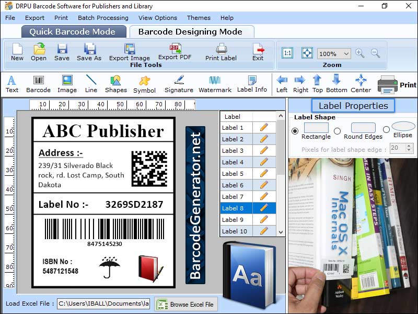Screen dimensions: 418x314
Task: Expand the Label list dropdown arrow
Action: click(x=281, y=116)
